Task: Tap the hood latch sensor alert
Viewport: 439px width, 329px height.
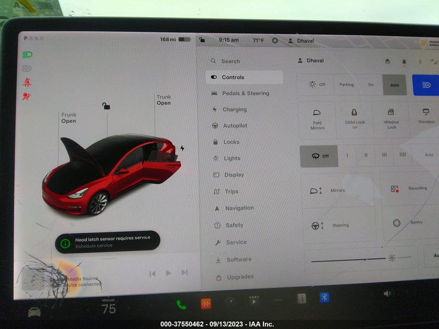Action: [x=108, y=242]
